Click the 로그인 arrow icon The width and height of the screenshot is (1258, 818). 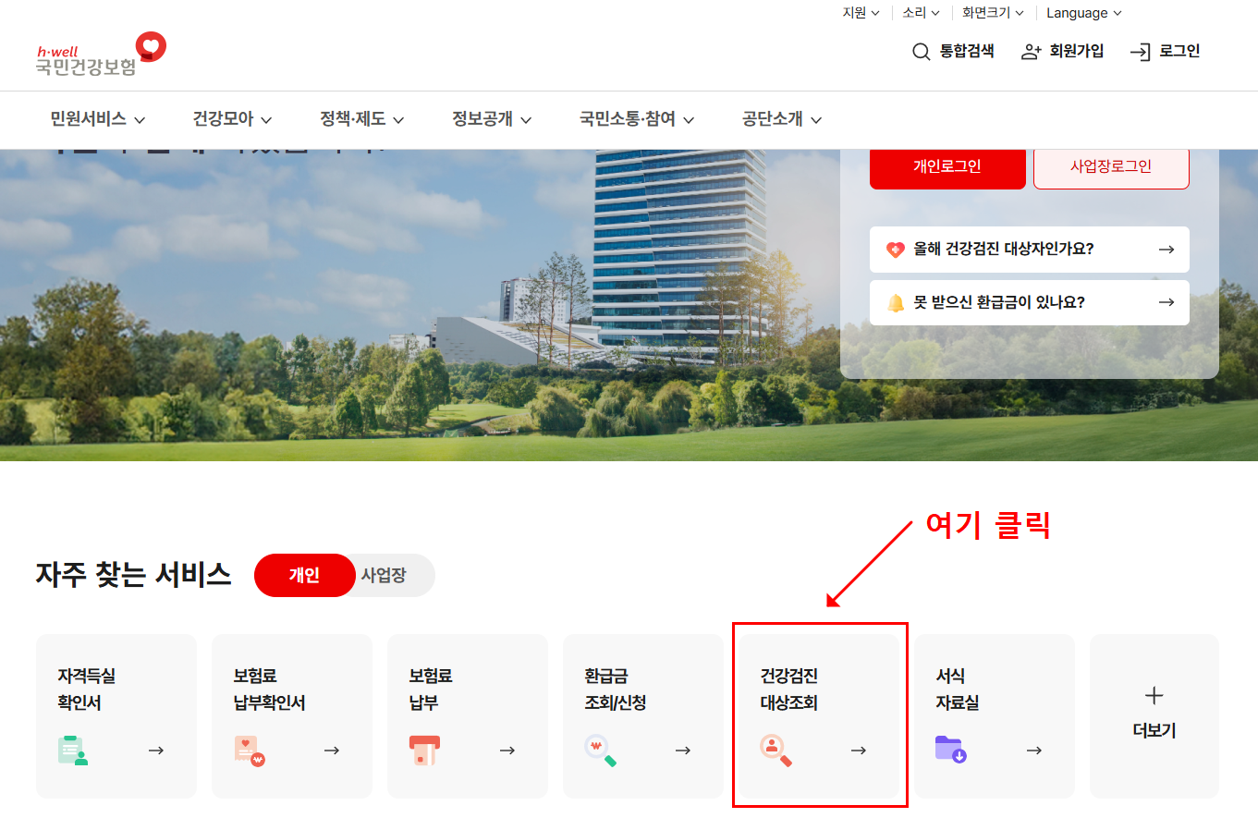[x=1141, y=52]
